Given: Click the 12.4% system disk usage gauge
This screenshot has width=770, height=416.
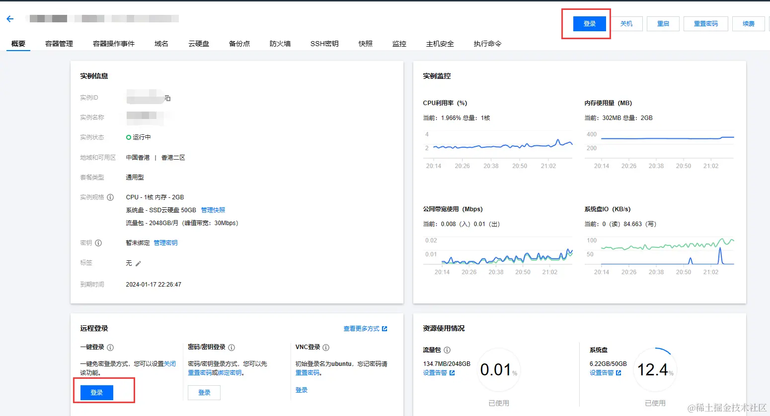Looking at the screenshot, I should pos(655,369).
